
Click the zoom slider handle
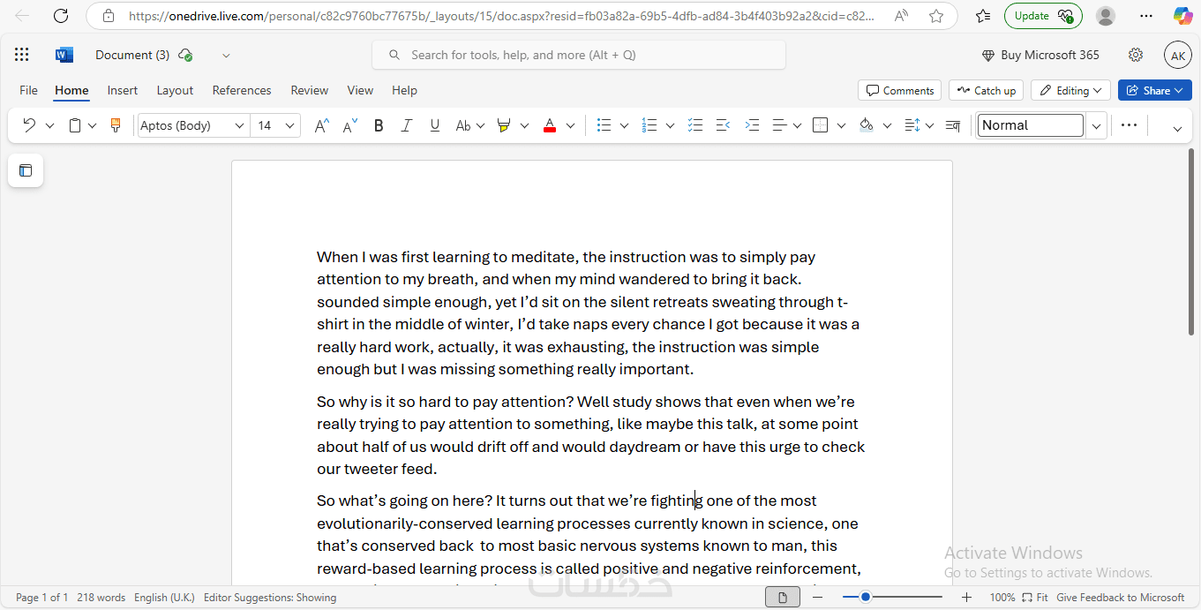866,598
